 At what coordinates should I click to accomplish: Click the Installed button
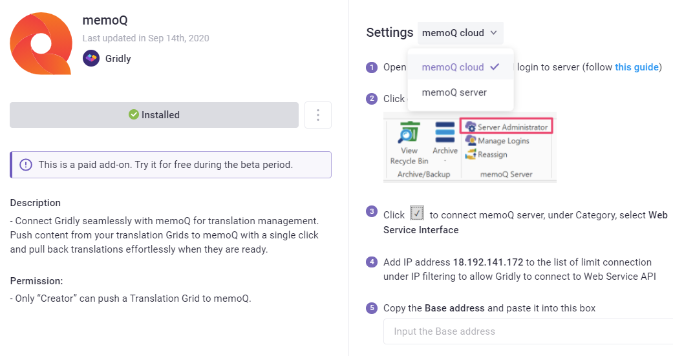tap(154, 115)
